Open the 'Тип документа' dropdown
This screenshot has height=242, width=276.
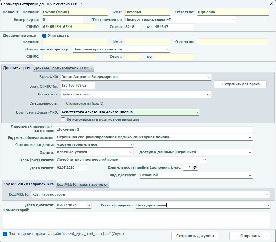[233, 20]
